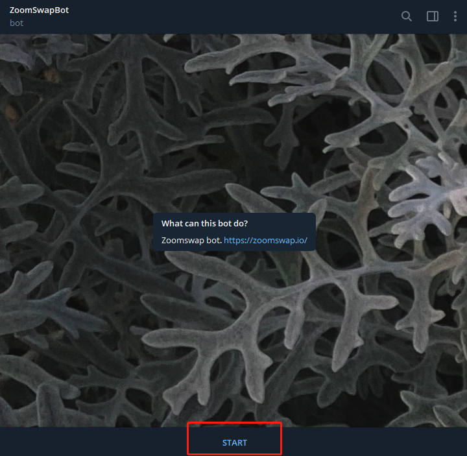Toggle the right sidebar panel icon
This screenshot has height=456, width=467.
tap(433, 16)
